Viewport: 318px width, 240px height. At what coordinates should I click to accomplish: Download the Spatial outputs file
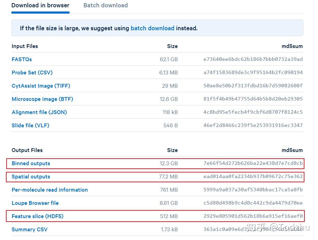[31, 177]
